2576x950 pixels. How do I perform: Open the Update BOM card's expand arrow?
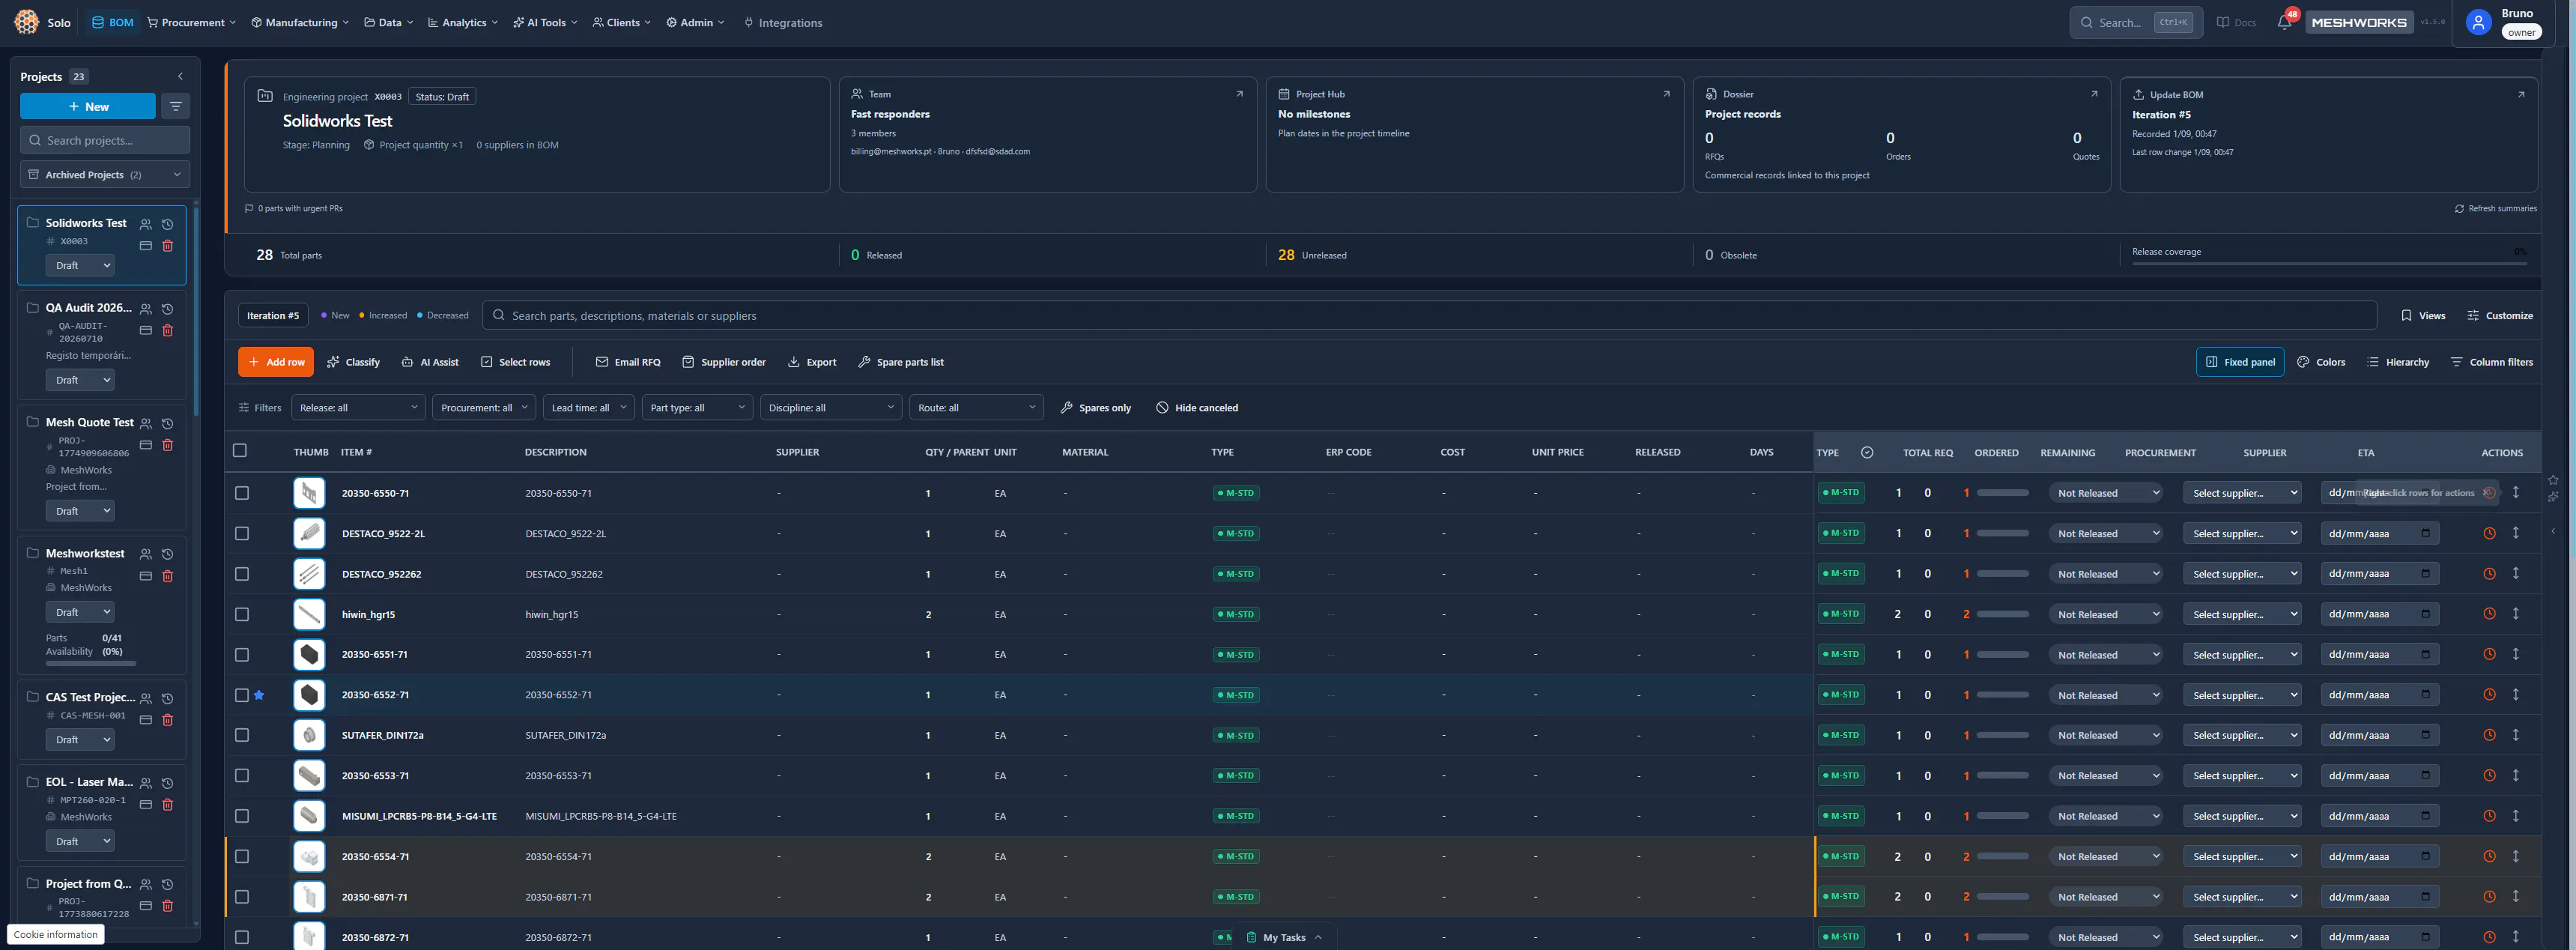(2521, 94)
